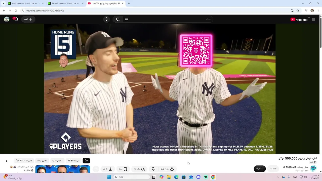Focus the YouTube search field
The image size is (322, 181).
tap(168, 19)
